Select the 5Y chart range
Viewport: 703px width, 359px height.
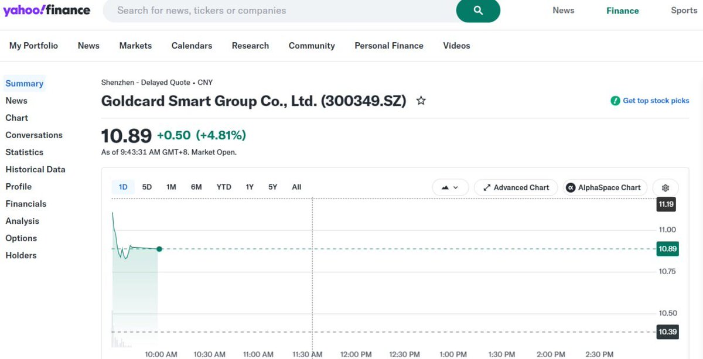[273, 187]
